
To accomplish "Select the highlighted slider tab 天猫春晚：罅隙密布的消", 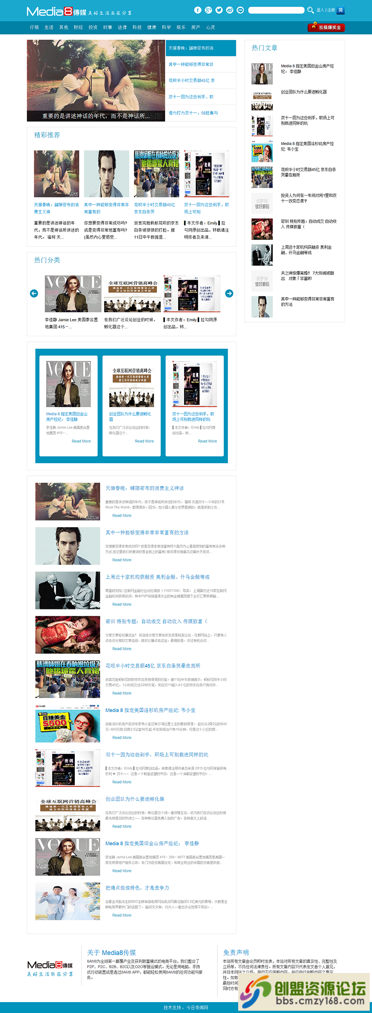I will 201,48.
